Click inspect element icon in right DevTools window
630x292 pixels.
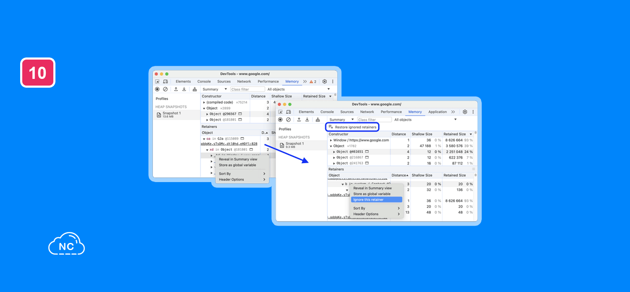280,112
